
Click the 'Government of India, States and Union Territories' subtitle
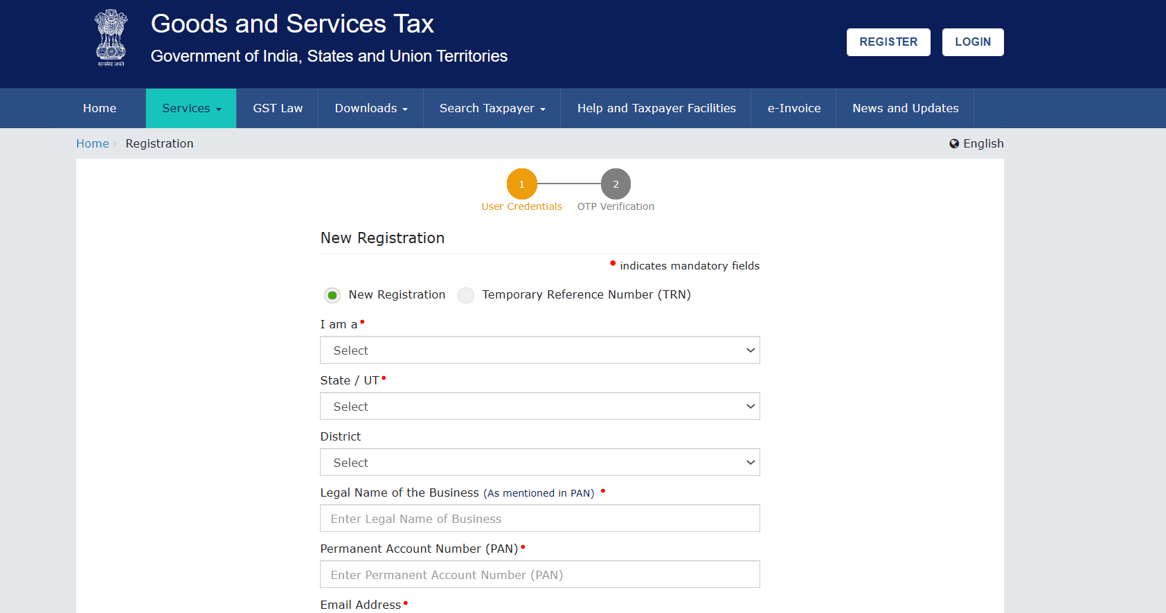pos(329,56)
